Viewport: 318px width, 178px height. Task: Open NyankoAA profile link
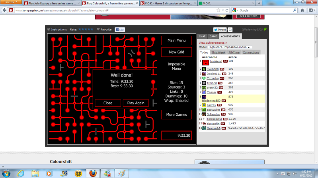pyautogui.click(x=213, y=128)
